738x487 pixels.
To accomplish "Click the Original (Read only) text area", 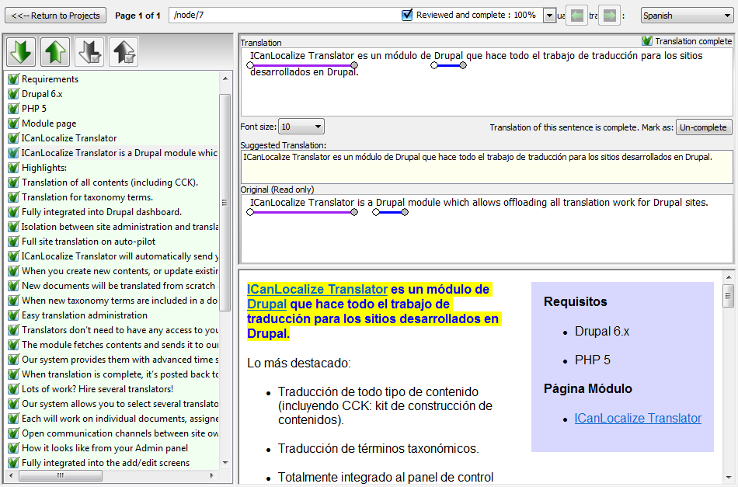I will point(486,228).
